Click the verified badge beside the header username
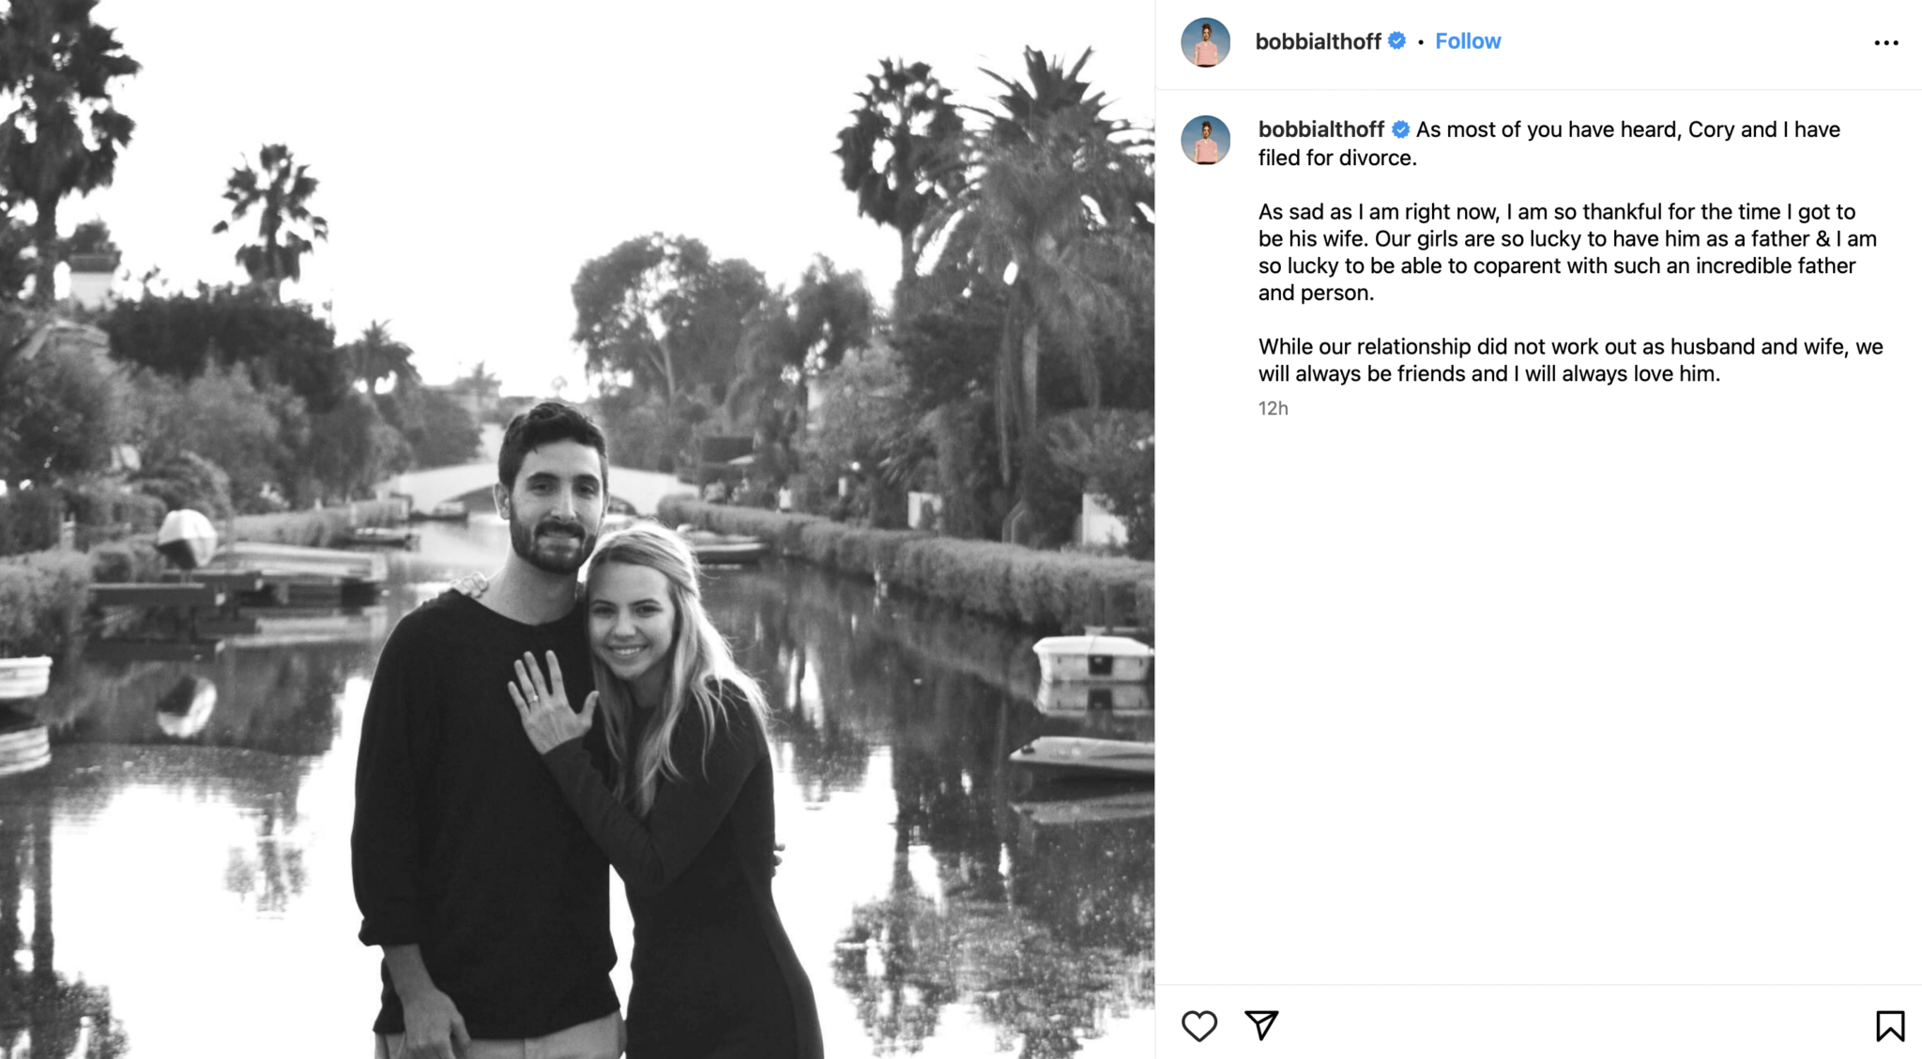Screen dimensions: 1922x1059 1396,41
